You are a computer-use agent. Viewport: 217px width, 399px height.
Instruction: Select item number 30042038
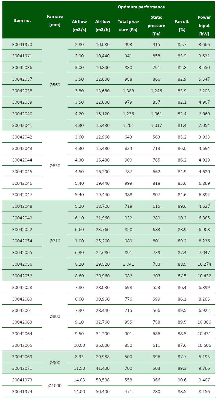(22, 91)
